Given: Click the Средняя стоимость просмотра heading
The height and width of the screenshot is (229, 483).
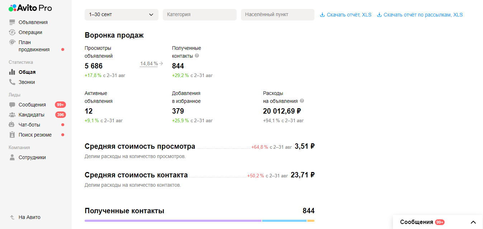Looking at the screenshot, I should (140, 146).
